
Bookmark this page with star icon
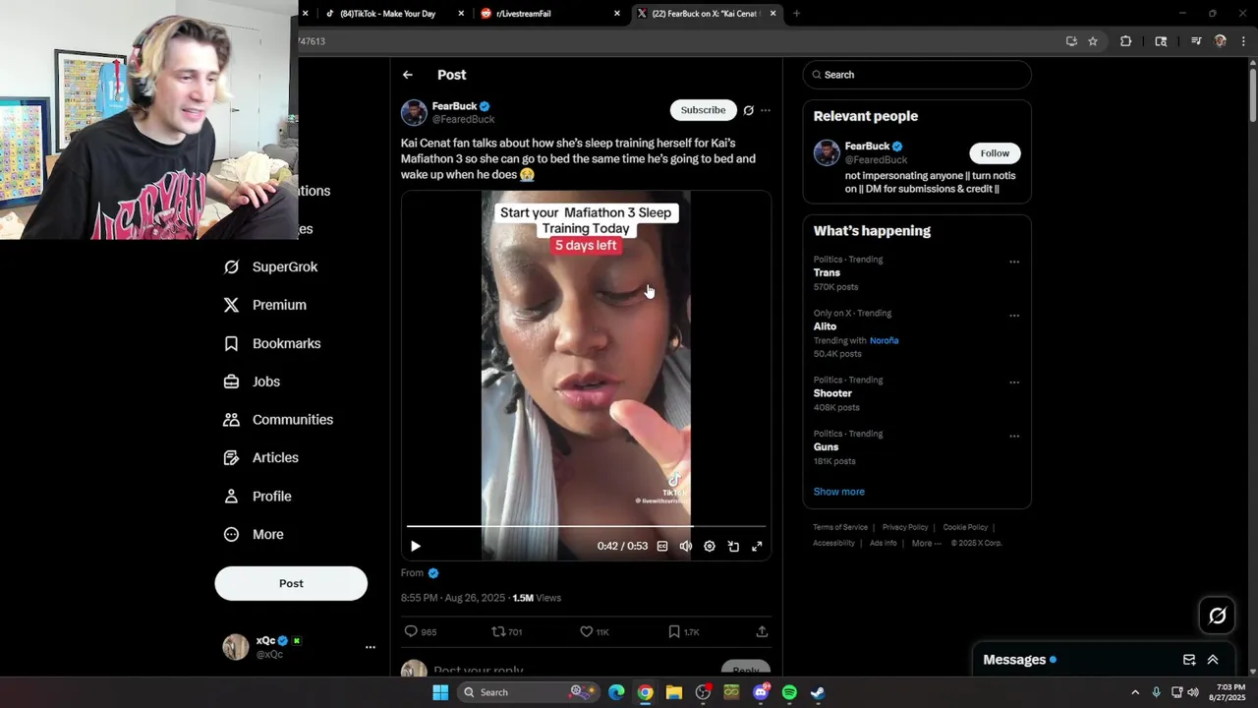point(1093,41)
